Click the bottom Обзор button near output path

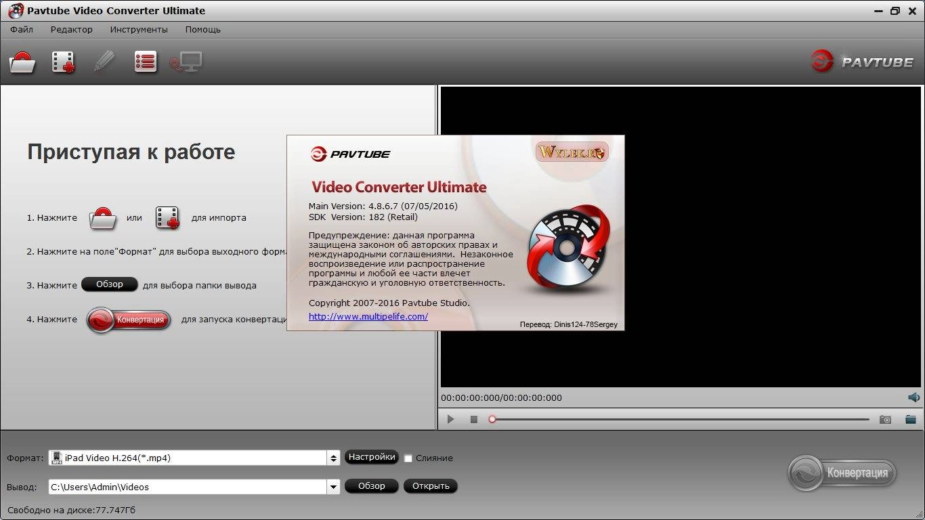point(372,486)
